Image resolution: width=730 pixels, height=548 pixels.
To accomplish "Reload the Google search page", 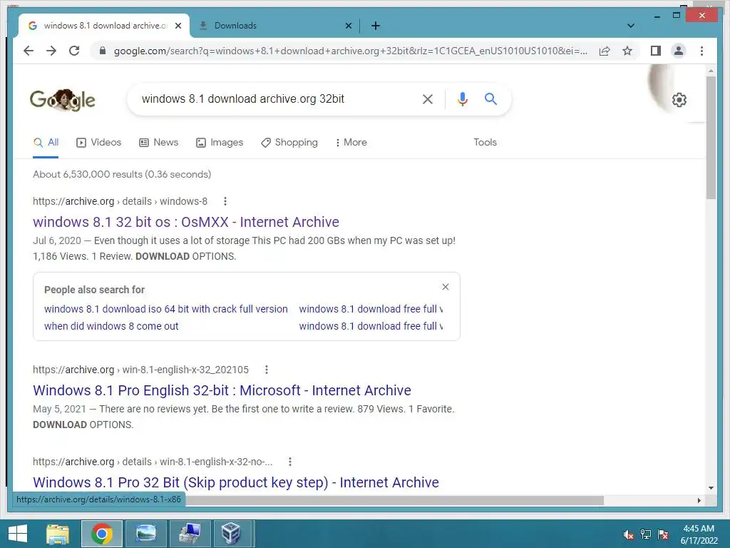I will click(x=74, y=51).
